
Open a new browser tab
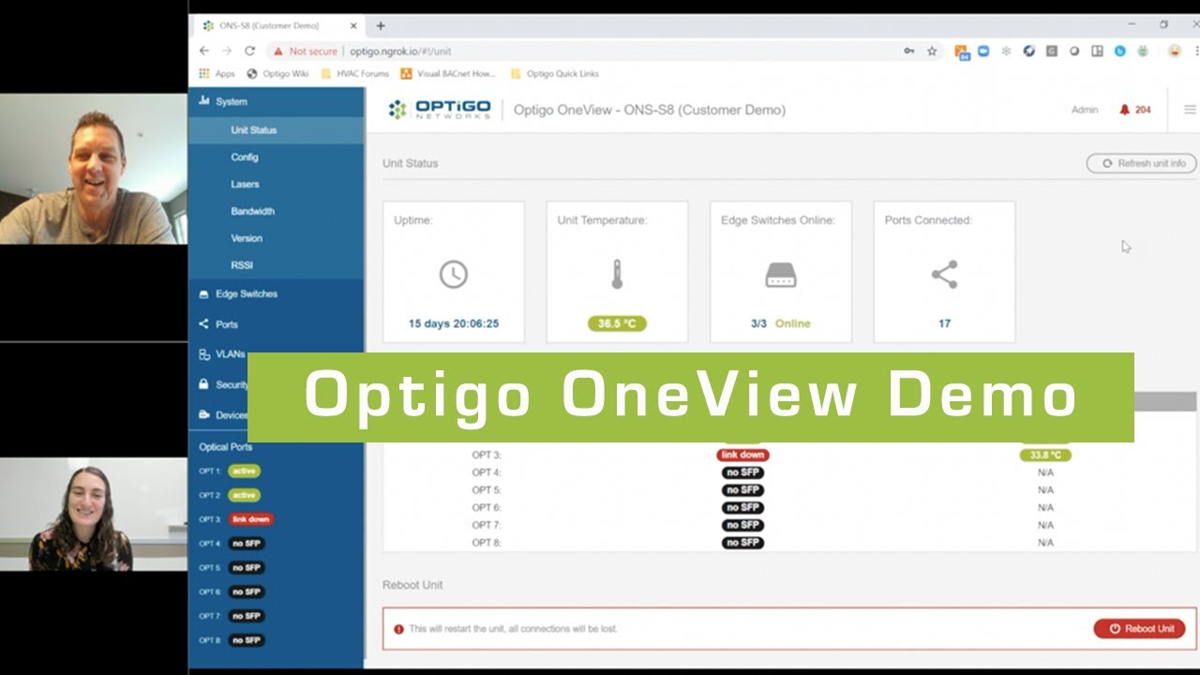click(x=381, y=26)
